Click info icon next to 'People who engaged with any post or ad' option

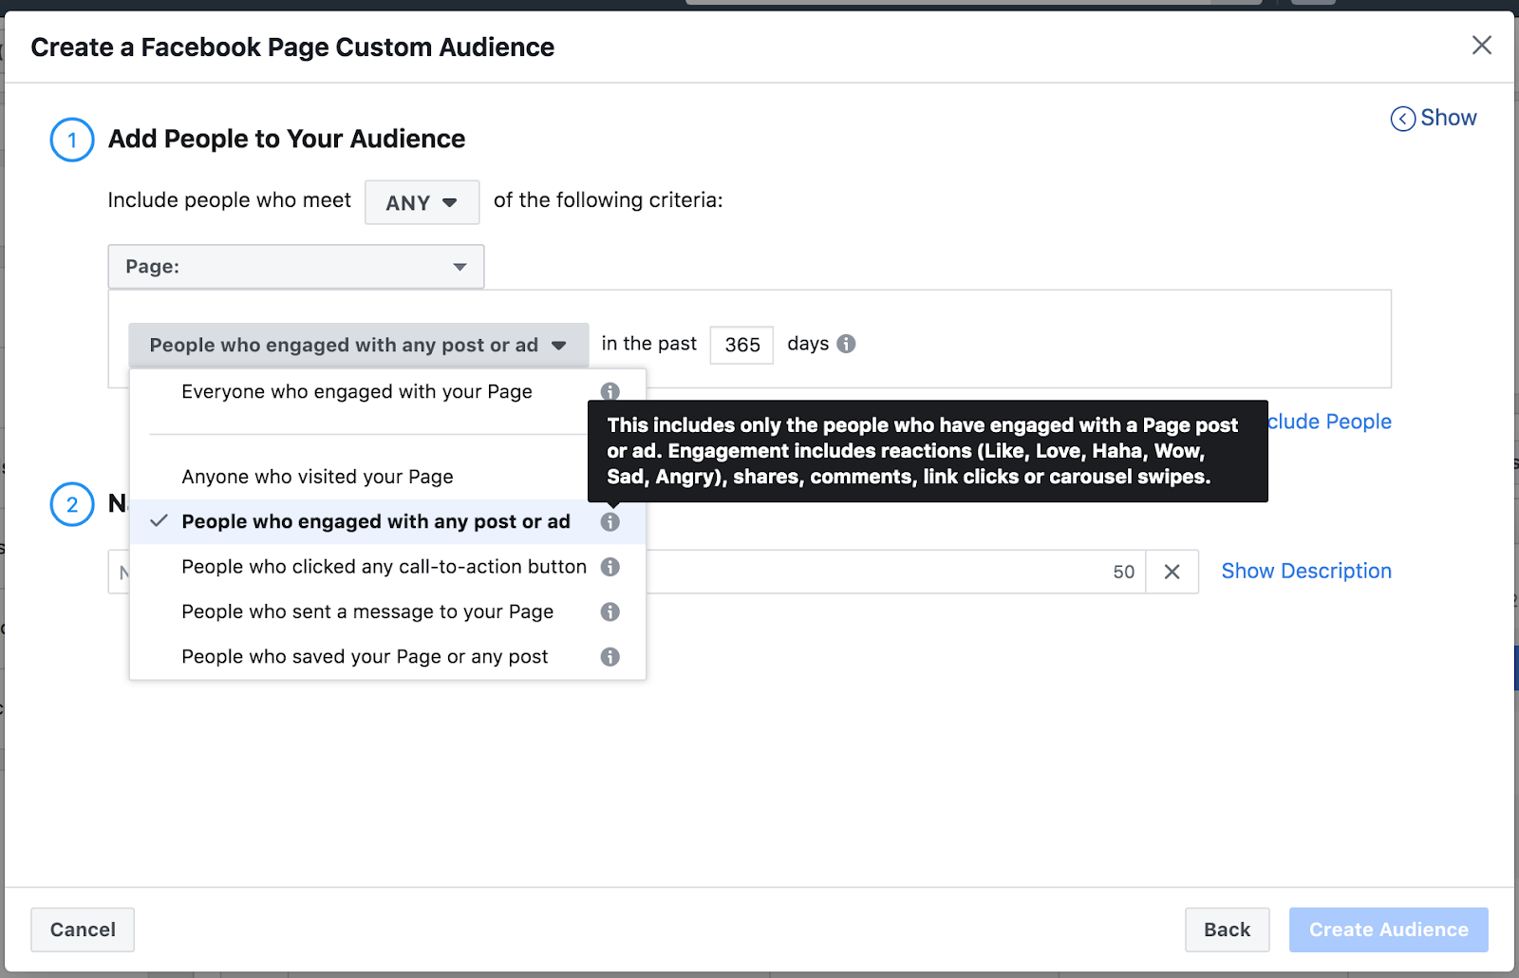point(609,522)
